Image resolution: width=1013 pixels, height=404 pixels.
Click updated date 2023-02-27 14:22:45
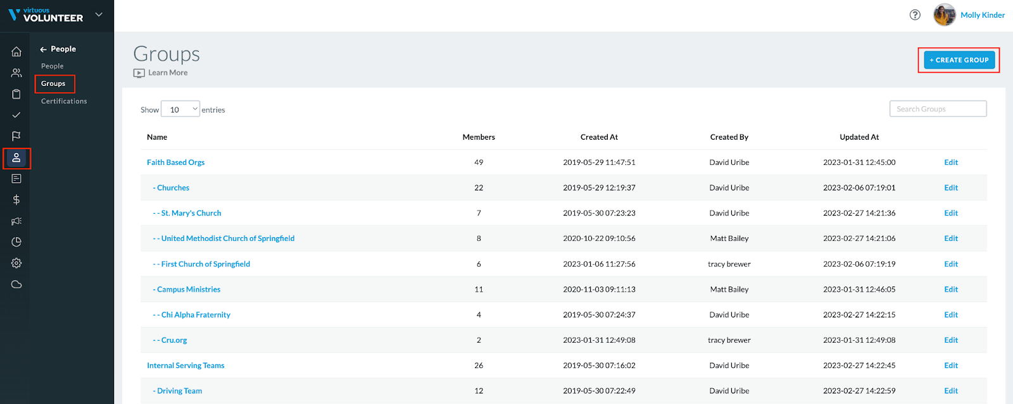pos(859,365)
